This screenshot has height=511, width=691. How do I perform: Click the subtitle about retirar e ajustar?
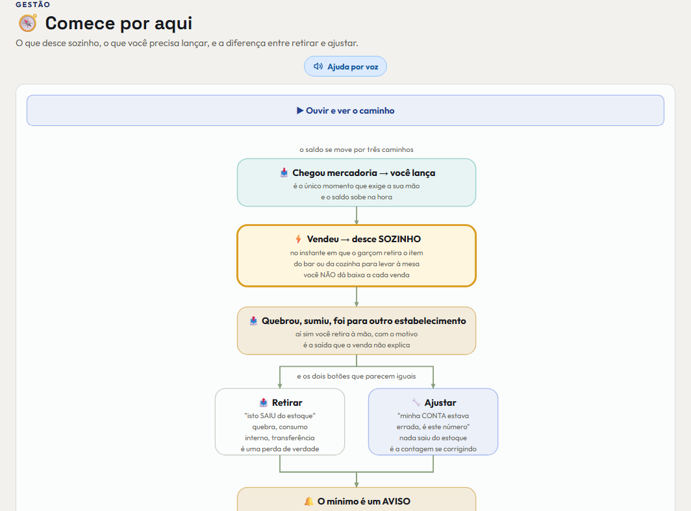coord(187,43)
